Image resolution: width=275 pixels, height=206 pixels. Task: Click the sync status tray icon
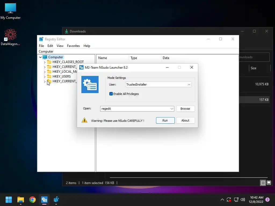pyautogui.click(x=229, y=200)
